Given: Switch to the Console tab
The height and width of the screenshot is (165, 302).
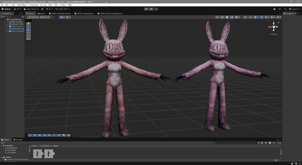Looking at the screenshot, I should point(18,140).
